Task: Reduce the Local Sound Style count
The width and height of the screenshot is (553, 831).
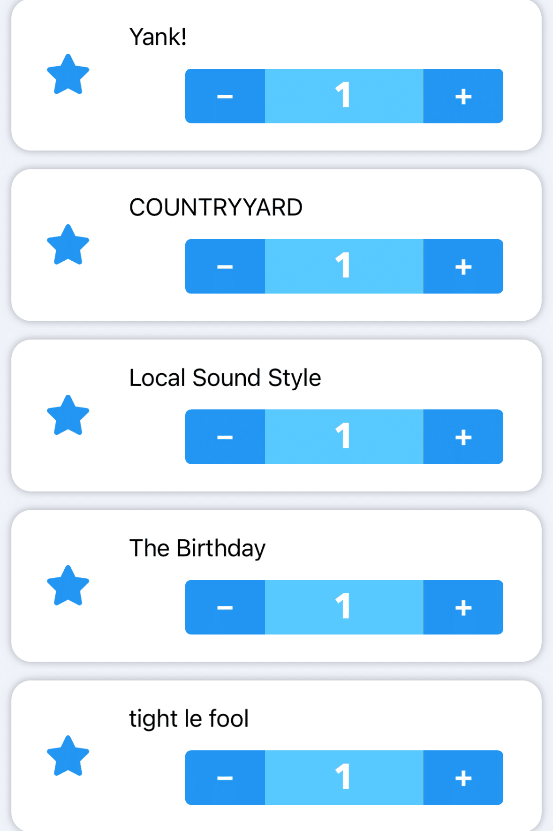Action: pyautogui.click(x=225, y=437)
